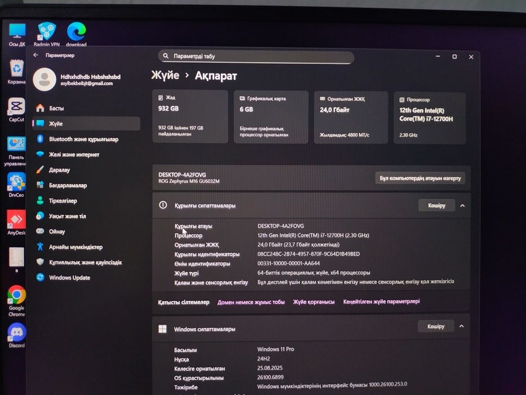Click the back arrow in Параметрлер

[x=36, y=55]
